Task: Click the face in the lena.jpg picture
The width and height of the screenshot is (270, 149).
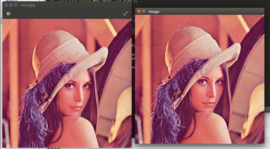Action: [x=77, y=93]
